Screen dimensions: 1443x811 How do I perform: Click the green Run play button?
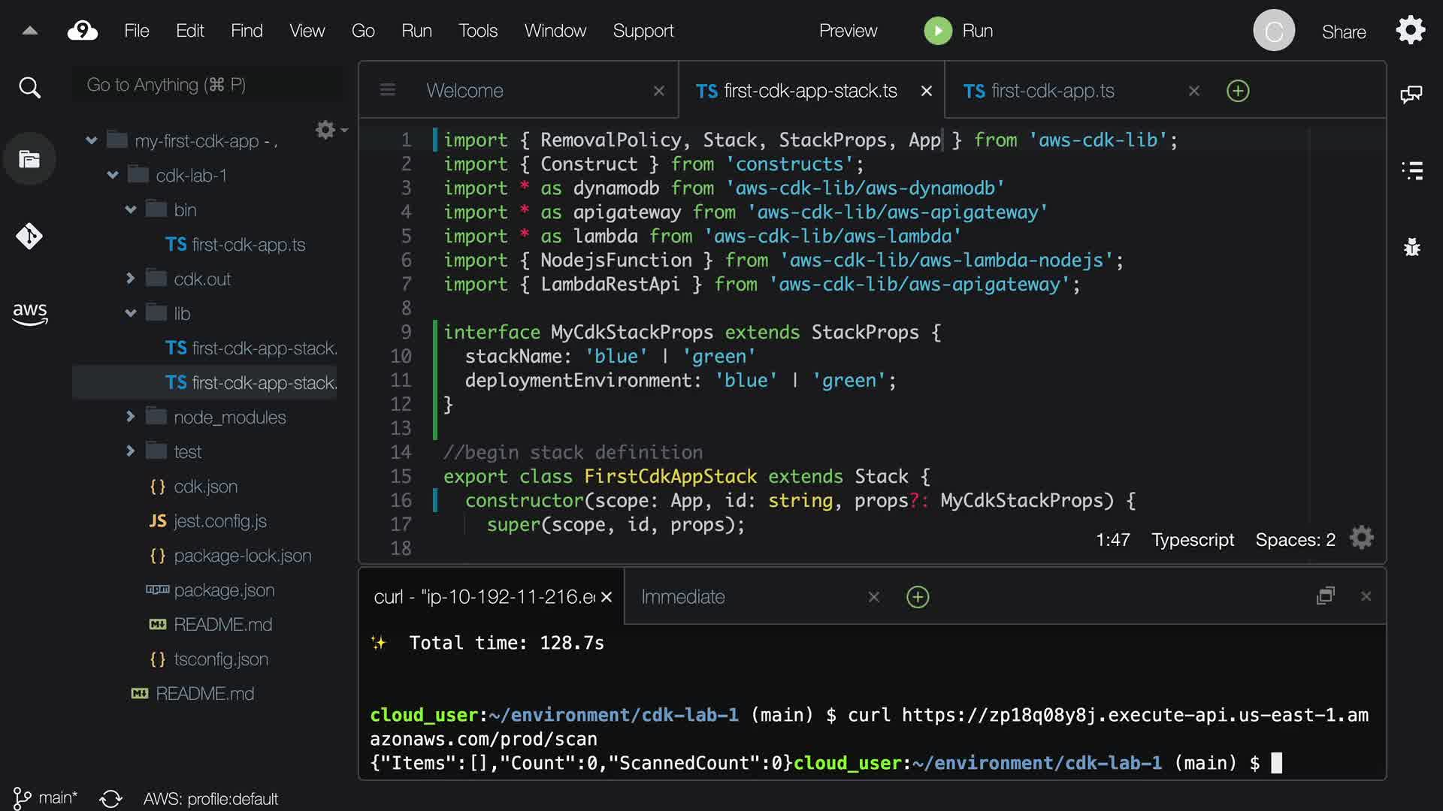point(937,31)
